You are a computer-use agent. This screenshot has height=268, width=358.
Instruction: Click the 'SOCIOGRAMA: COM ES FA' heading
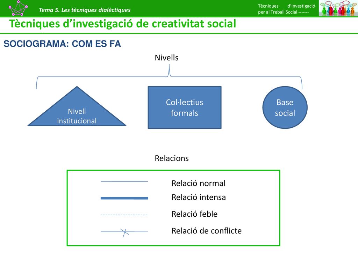62,44
